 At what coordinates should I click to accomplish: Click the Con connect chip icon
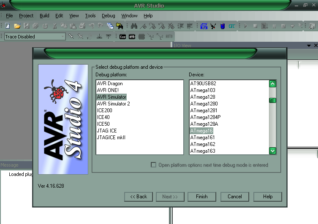122,37
